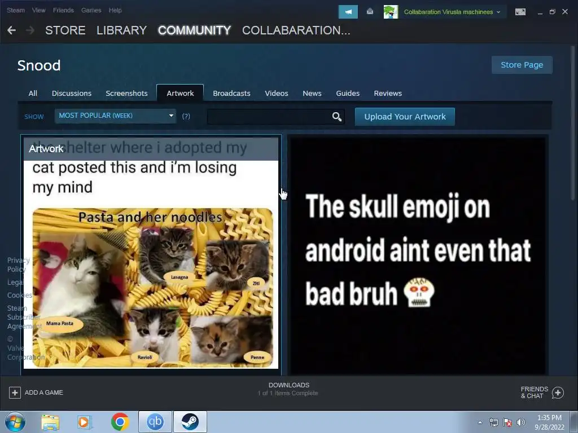The image size is (578, 433).
Task: Click the search magnifier icon
Action: coord(336,117)
